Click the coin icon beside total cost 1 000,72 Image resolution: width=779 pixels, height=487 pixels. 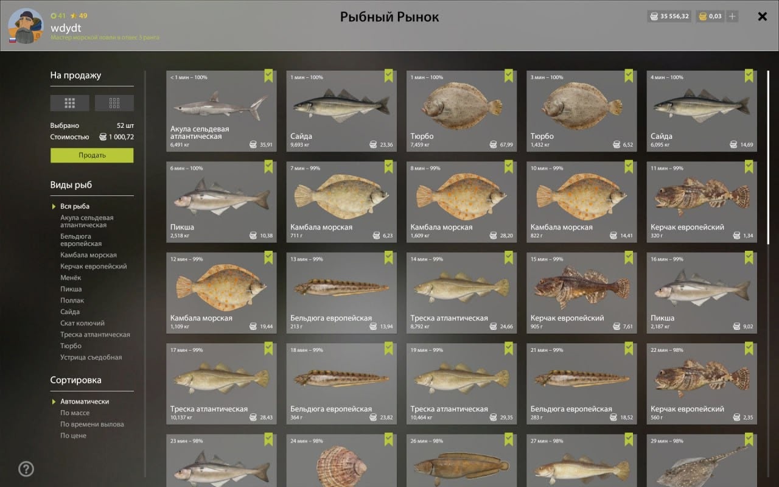coord(103,137)
